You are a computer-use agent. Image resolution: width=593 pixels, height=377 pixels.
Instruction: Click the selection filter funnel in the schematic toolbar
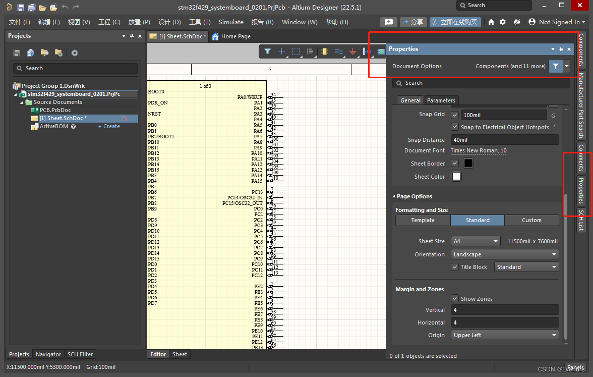coord(267,51)
